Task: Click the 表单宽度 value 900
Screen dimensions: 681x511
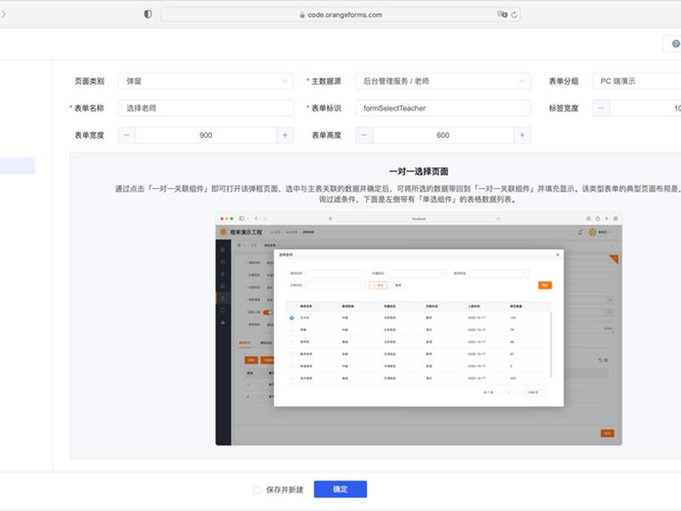Action: coord(206,135)
